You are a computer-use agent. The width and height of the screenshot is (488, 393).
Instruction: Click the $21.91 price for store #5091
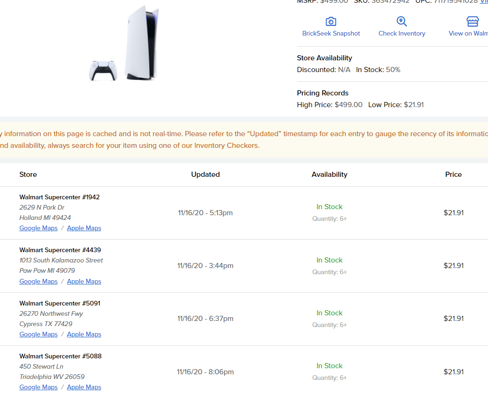click(453, 318)
